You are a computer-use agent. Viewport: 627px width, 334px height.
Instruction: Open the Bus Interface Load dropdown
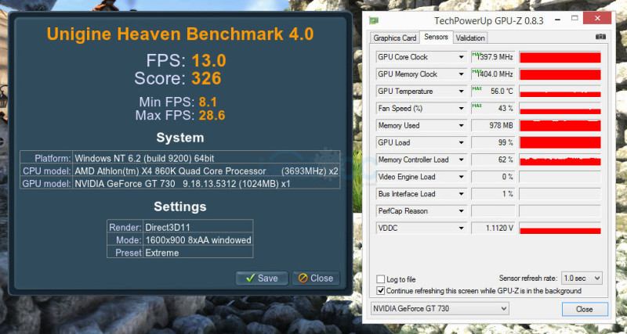(461, 194)
